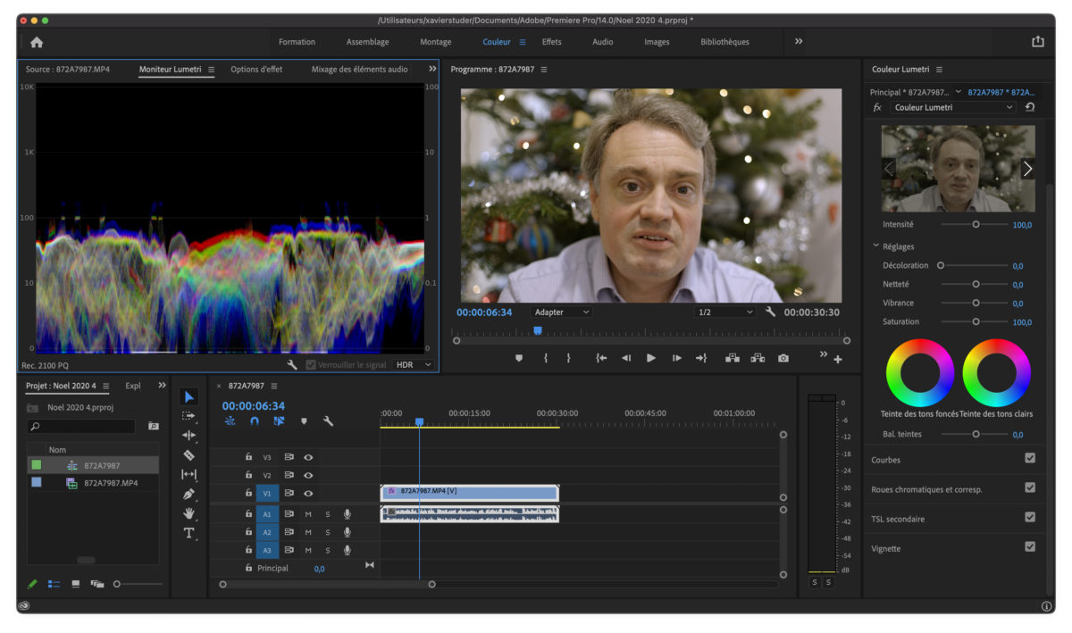Play the Program monitor video

tap(651, 358)
